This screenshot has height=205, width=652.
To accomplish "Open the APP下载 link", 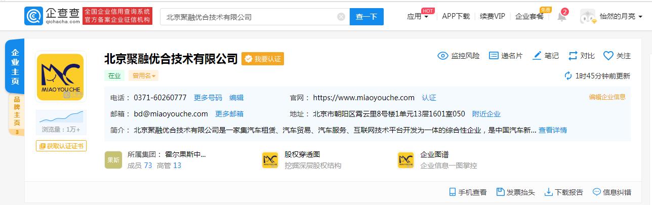I will click(456, 16).
